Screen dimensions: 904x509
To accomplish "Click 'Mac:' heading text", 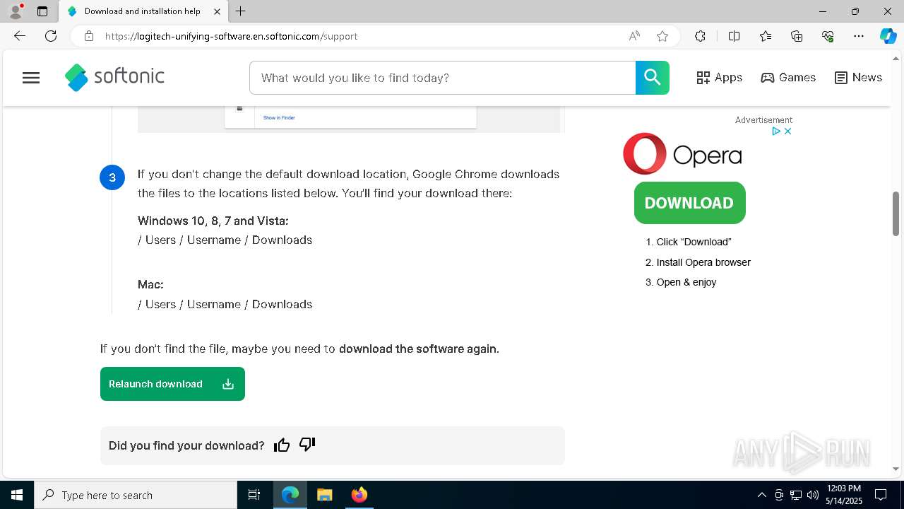I will click(x=150, y=284).
